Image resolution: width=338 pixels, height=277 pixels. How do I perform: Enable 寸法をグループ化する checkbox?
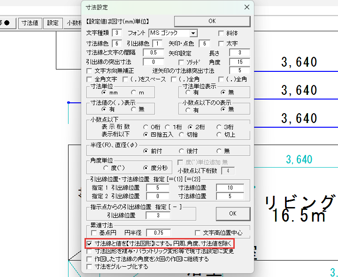coord(89,267)
